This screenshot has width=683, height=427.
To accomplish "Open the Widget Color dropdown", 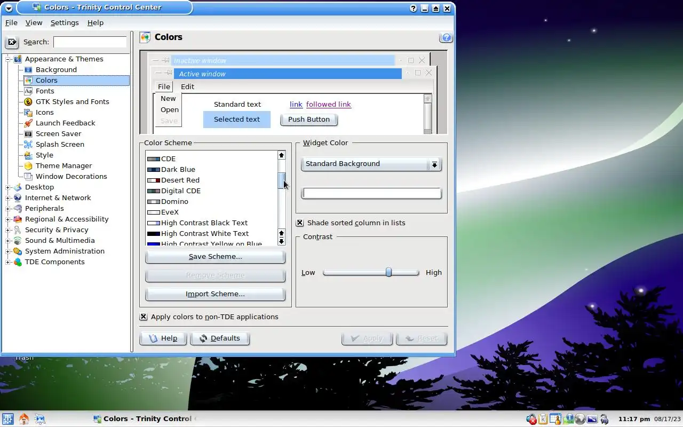I will [371, 164].
